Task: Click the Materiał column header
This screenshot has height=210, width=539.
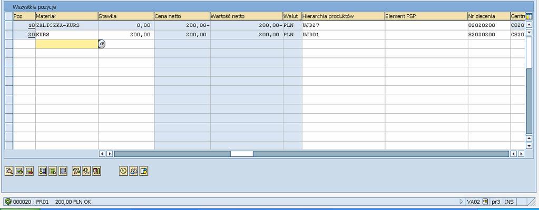Action: (x=67, y=16)
